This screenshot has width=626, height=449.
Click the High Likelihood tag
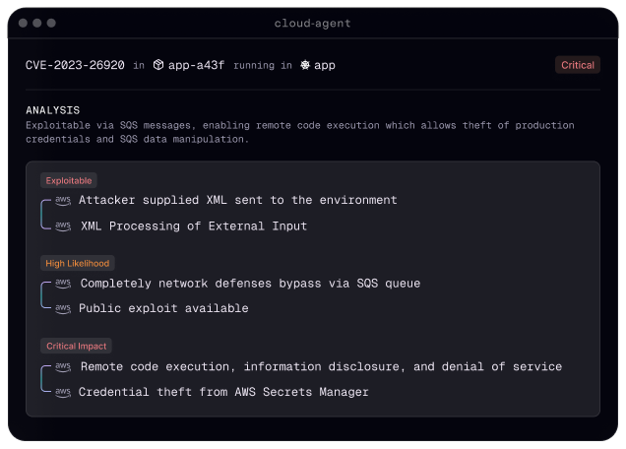[78, 263]
